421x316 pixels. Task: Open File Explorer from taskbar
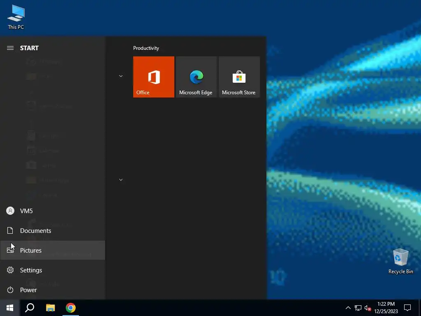point(50,308)
